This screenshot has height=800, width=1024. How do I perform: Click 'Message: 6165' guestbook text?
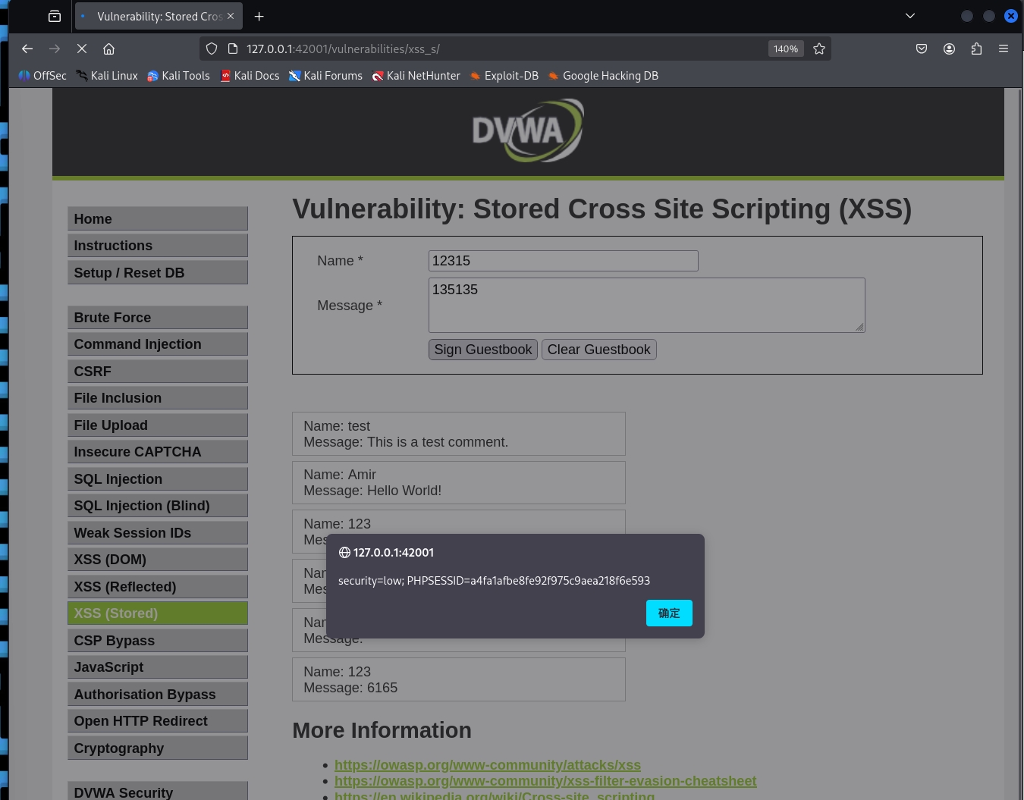click(x=350, y=688)
